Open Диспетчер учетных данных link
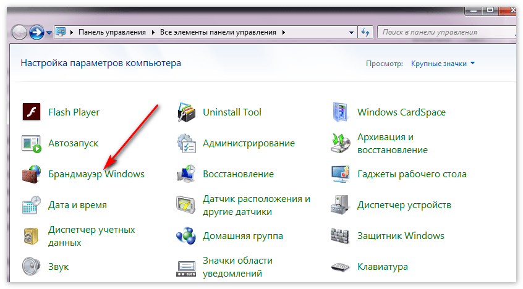The height and width of the screenshot is (289, 523). (91, 236)
